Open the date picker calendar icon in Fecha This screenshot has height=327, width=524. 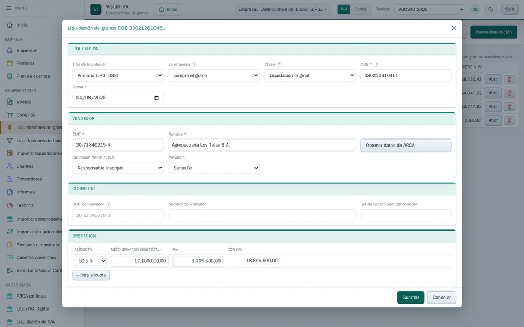(157, 98)
